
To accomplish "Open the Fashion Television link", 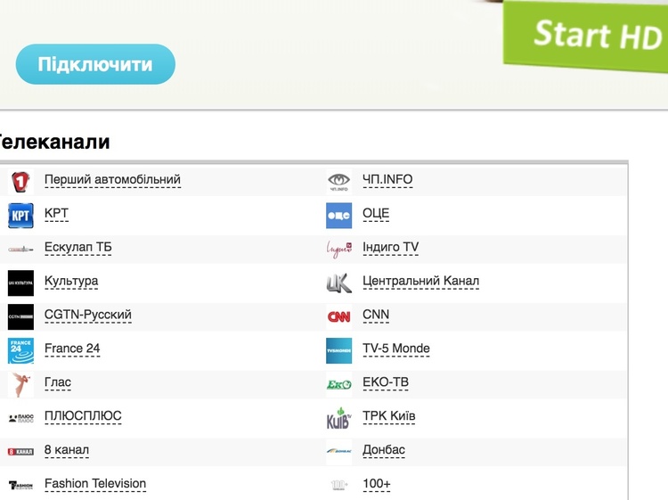I will coord(94,484).
